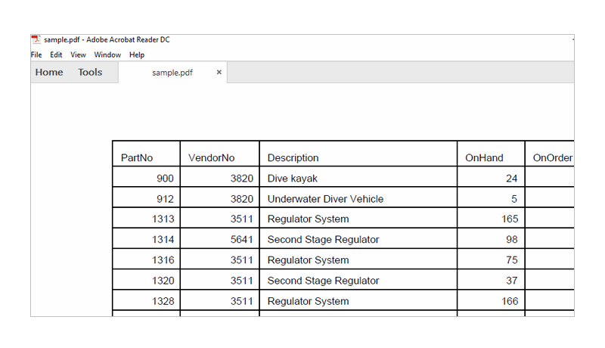605x348 pixels.
Task: Open the Window menu
Action: point(107,55)
